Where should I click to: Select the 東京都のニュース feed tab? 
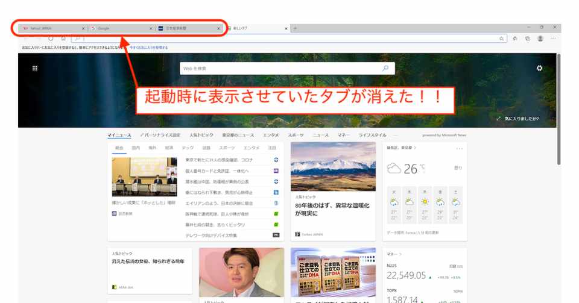(x=238, y=136)
